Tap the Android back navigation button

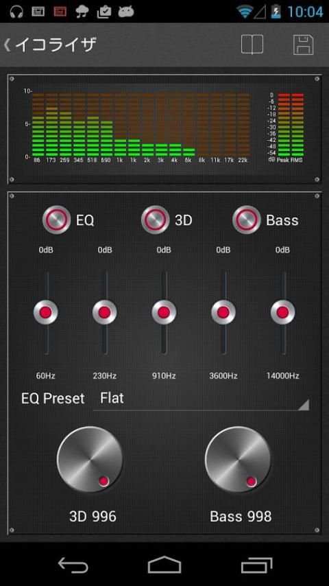click(73, 565)
